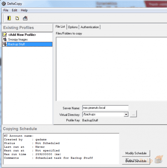Select the Backup Stuff profile

27,44
